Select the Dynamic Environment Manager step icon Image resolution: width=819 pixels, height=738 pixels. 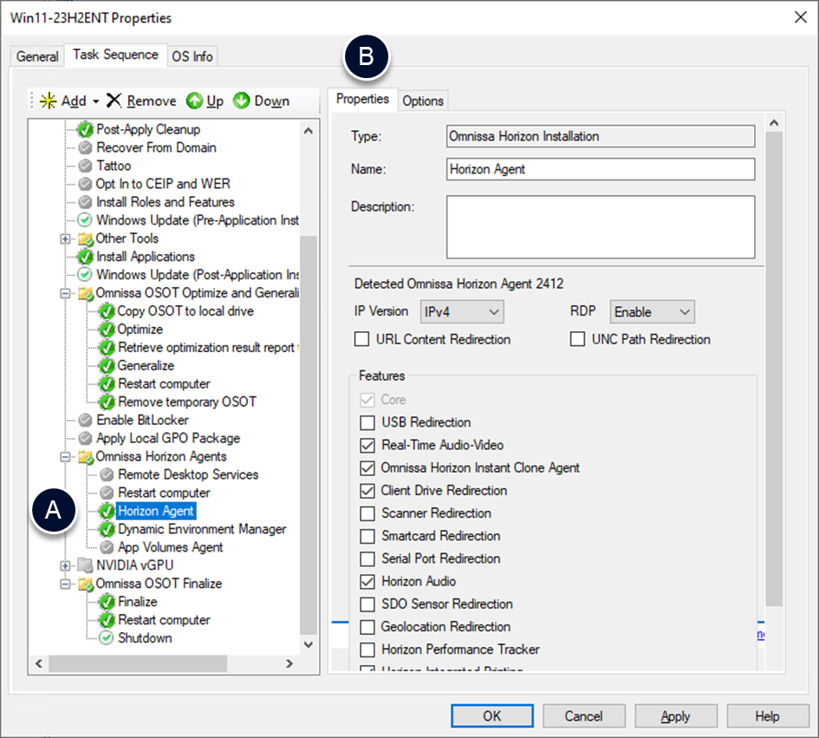(107, 529)
